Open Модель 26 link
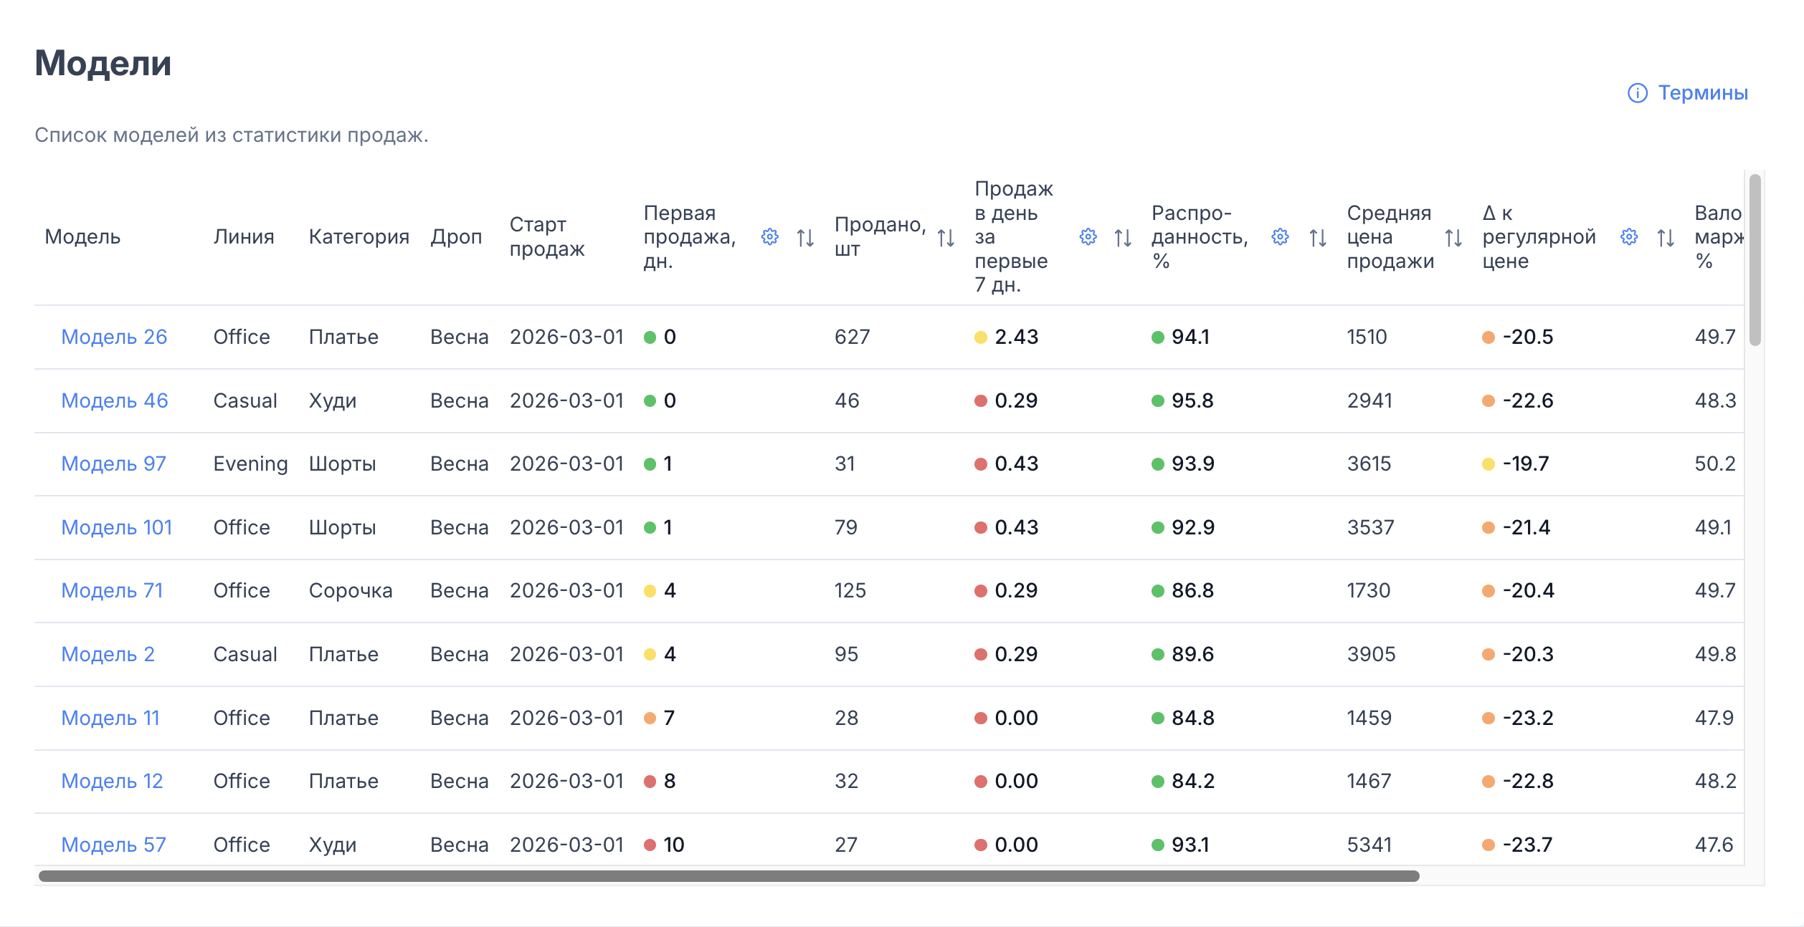 coord(114,337)
